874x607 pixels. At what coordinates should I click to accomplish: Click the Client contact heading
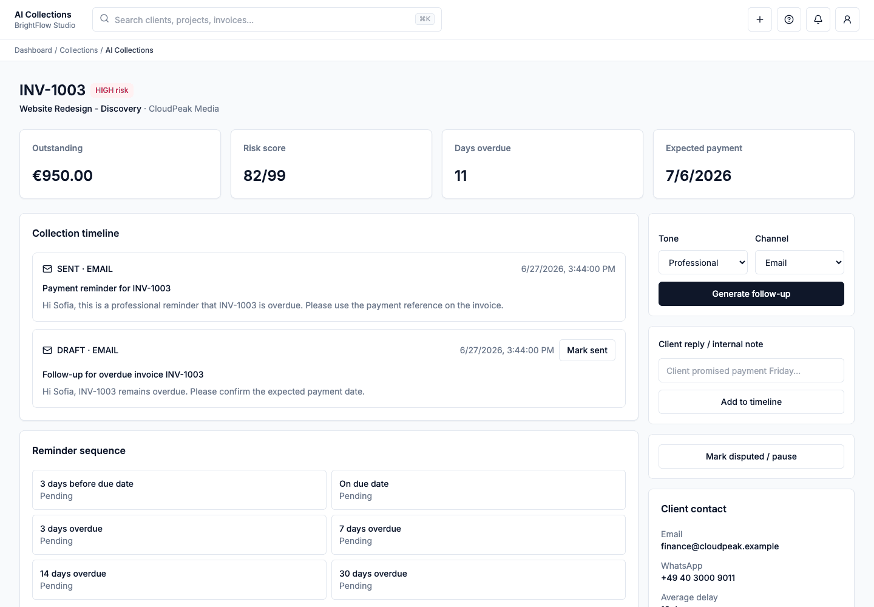click(694, 509)
